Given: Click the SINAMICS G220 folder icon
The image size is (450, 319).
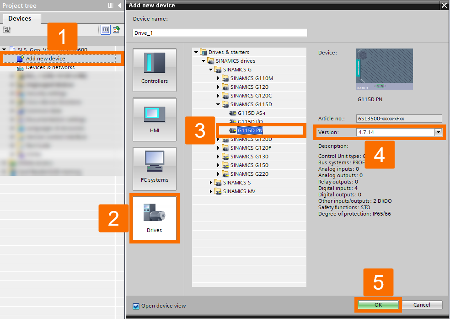Looking at the screenshot, I should [225, 174].
